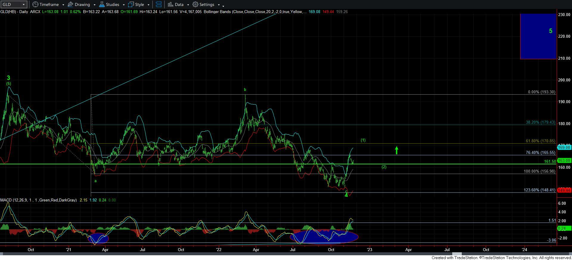Click the Drawing pencil icon
Viewport: 572px width, 260px height.
[71, 4]
